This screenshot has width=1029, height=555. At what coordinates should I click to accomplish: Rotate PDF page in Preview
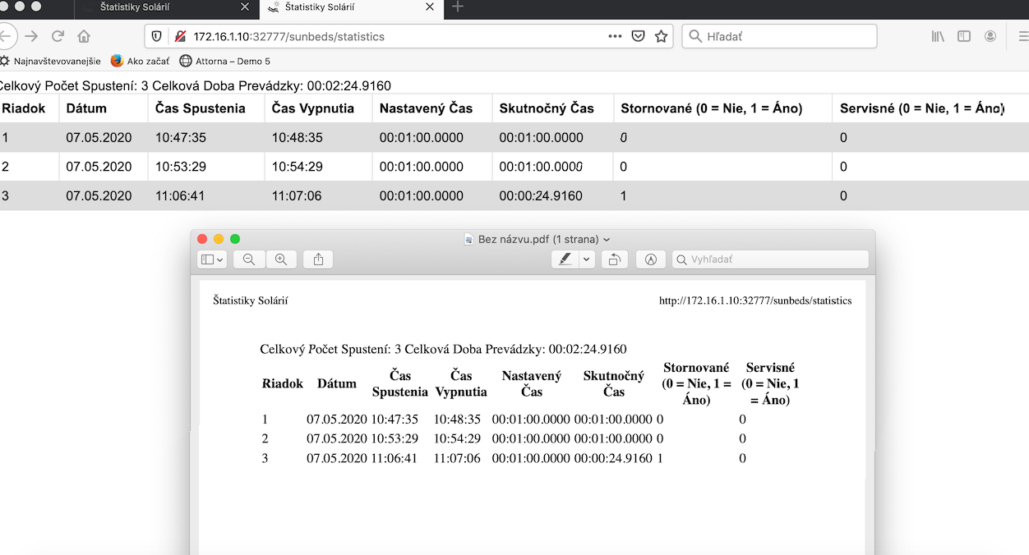[614, 259]
